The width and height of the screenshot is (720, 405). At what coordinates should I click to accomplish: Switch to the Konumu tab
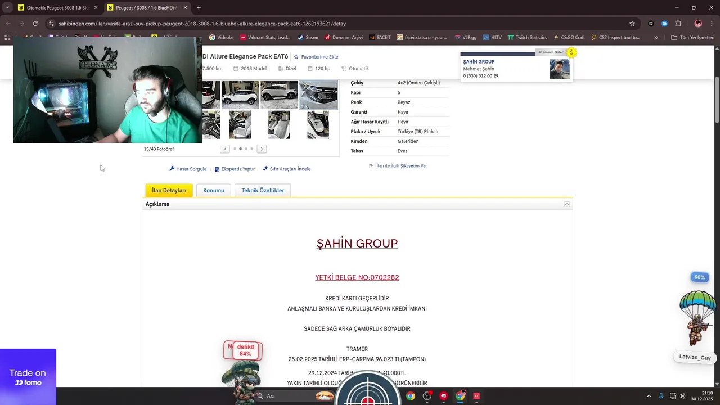pyautogui.click(x=214, y=190)
